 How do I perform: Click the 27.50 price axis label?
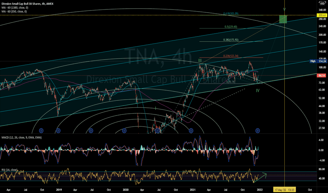click(x=322, y=128)
